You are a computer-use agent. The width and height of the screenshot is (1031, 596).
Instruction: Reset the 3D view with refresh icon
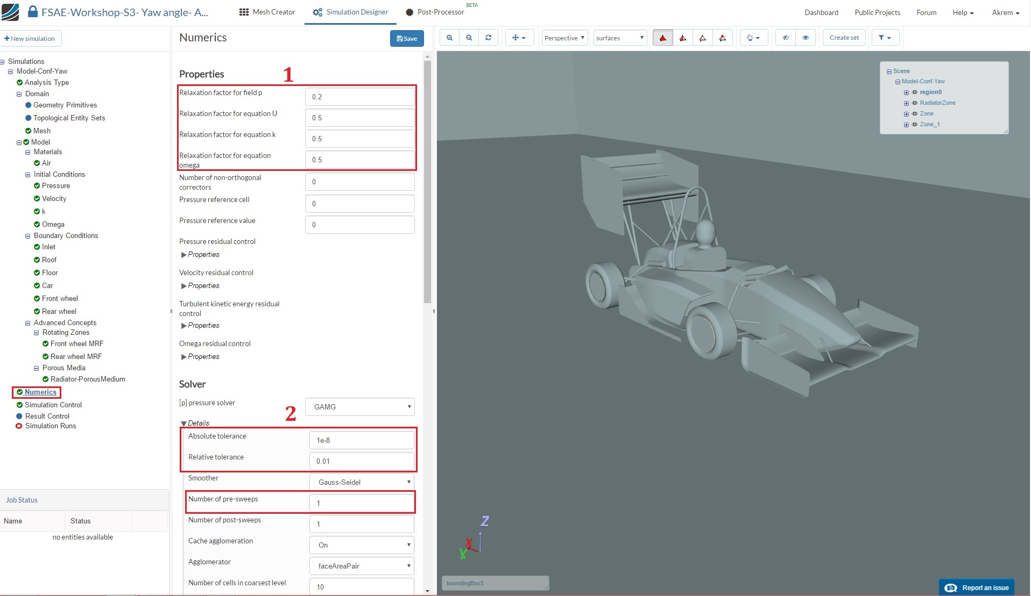point(488,38)
